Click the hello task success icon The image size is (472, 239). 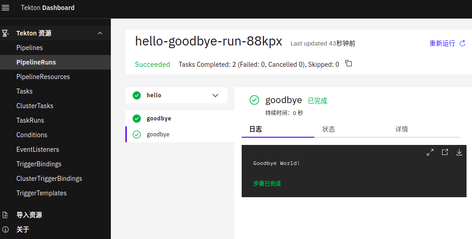(x=137, y=95)
